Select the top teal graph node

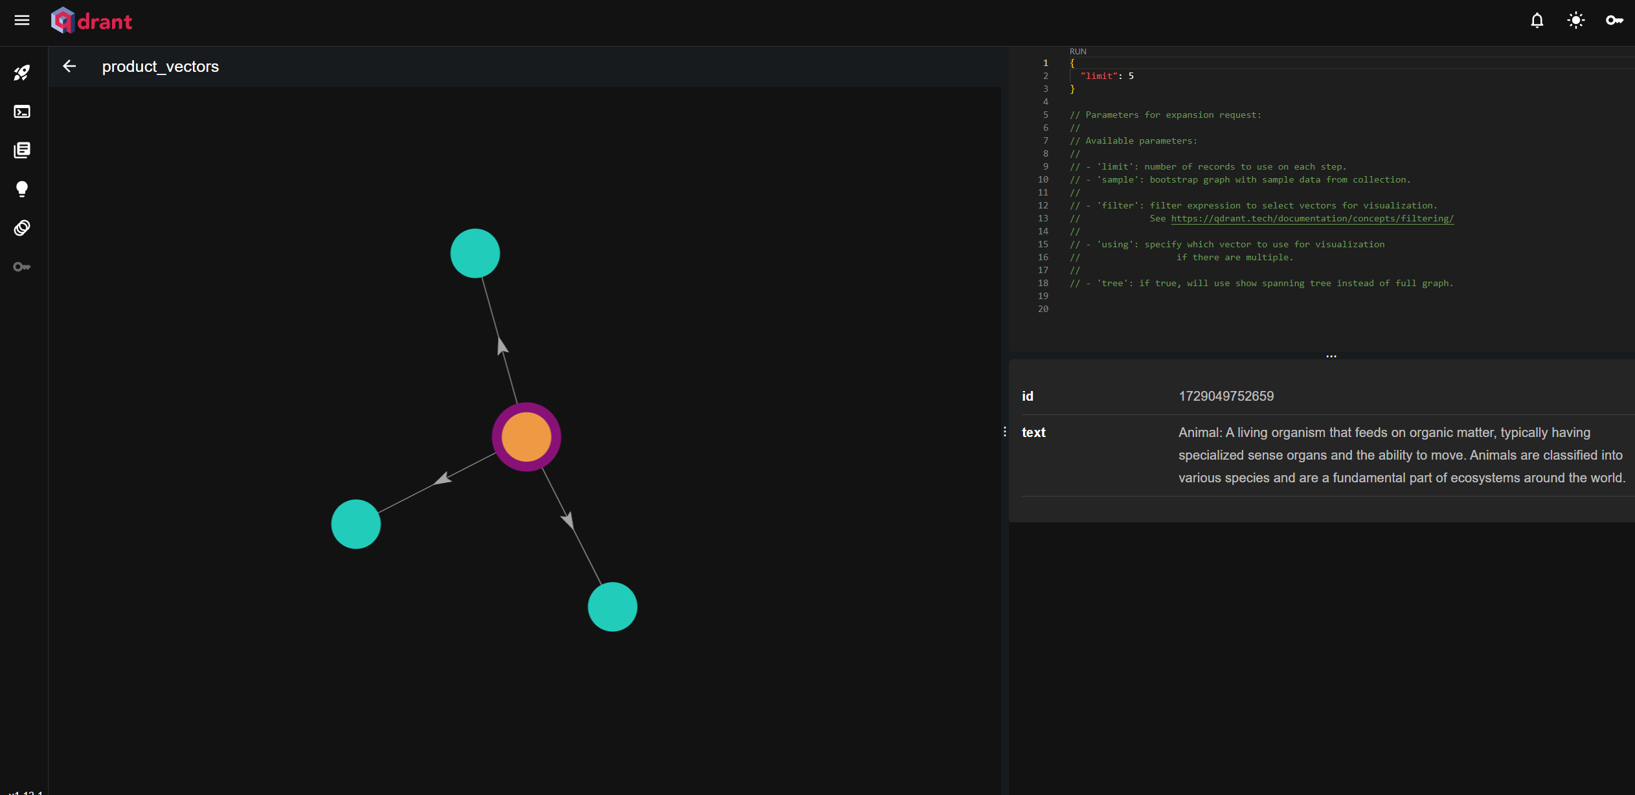pyautogui.click(x=475, y=253)
